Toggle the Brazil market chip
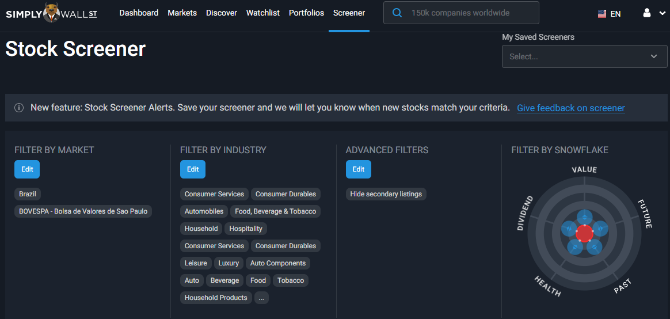This screenshot has width=670, height=319. (28, 194)
